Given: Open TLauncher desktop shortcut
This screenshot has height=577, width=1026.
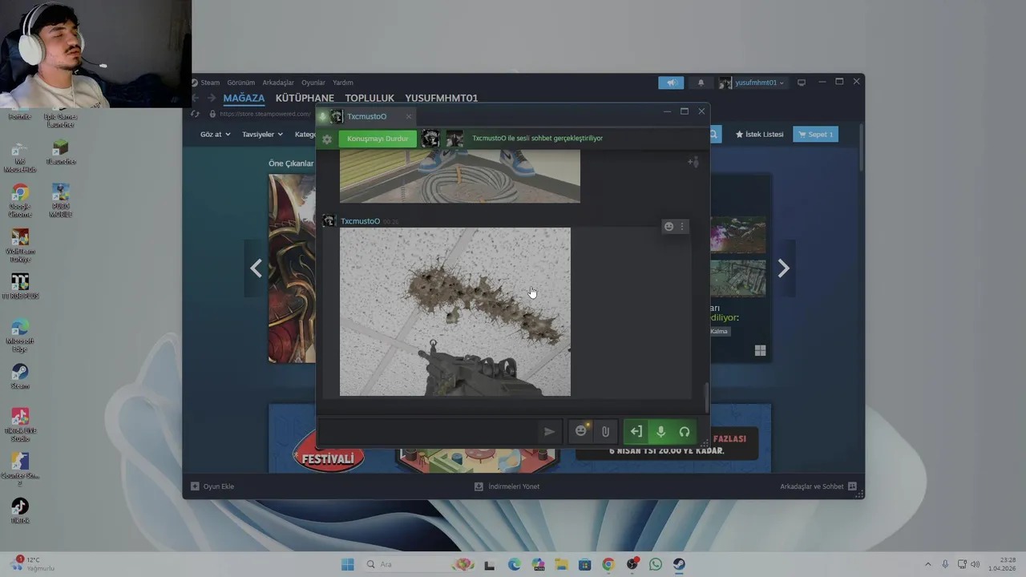Looking at the screenshot, I should [x=60, y=151].
